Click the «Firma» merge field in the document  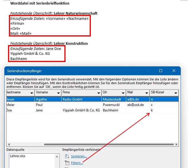(17, 23)
